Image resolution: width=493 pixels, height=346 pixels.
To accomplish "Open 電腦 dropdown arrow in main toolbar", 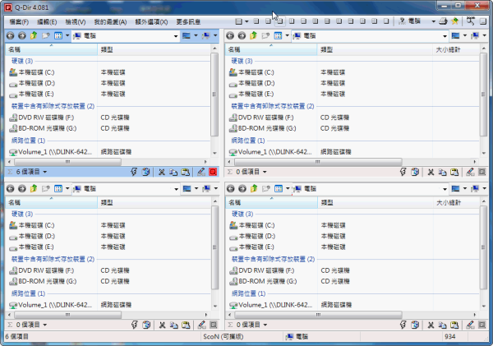I will (433, 21).
